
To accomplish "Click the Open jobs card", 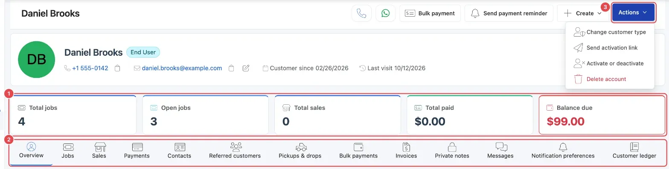I will [x=205, y=115].
